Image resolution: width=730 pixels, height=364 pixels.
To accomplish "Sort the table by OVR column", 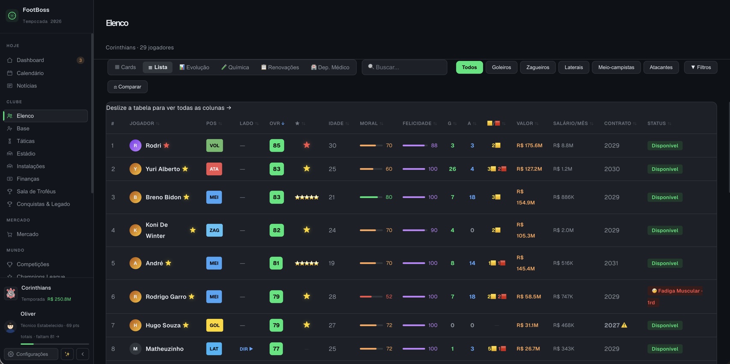I will pos(277,123).
